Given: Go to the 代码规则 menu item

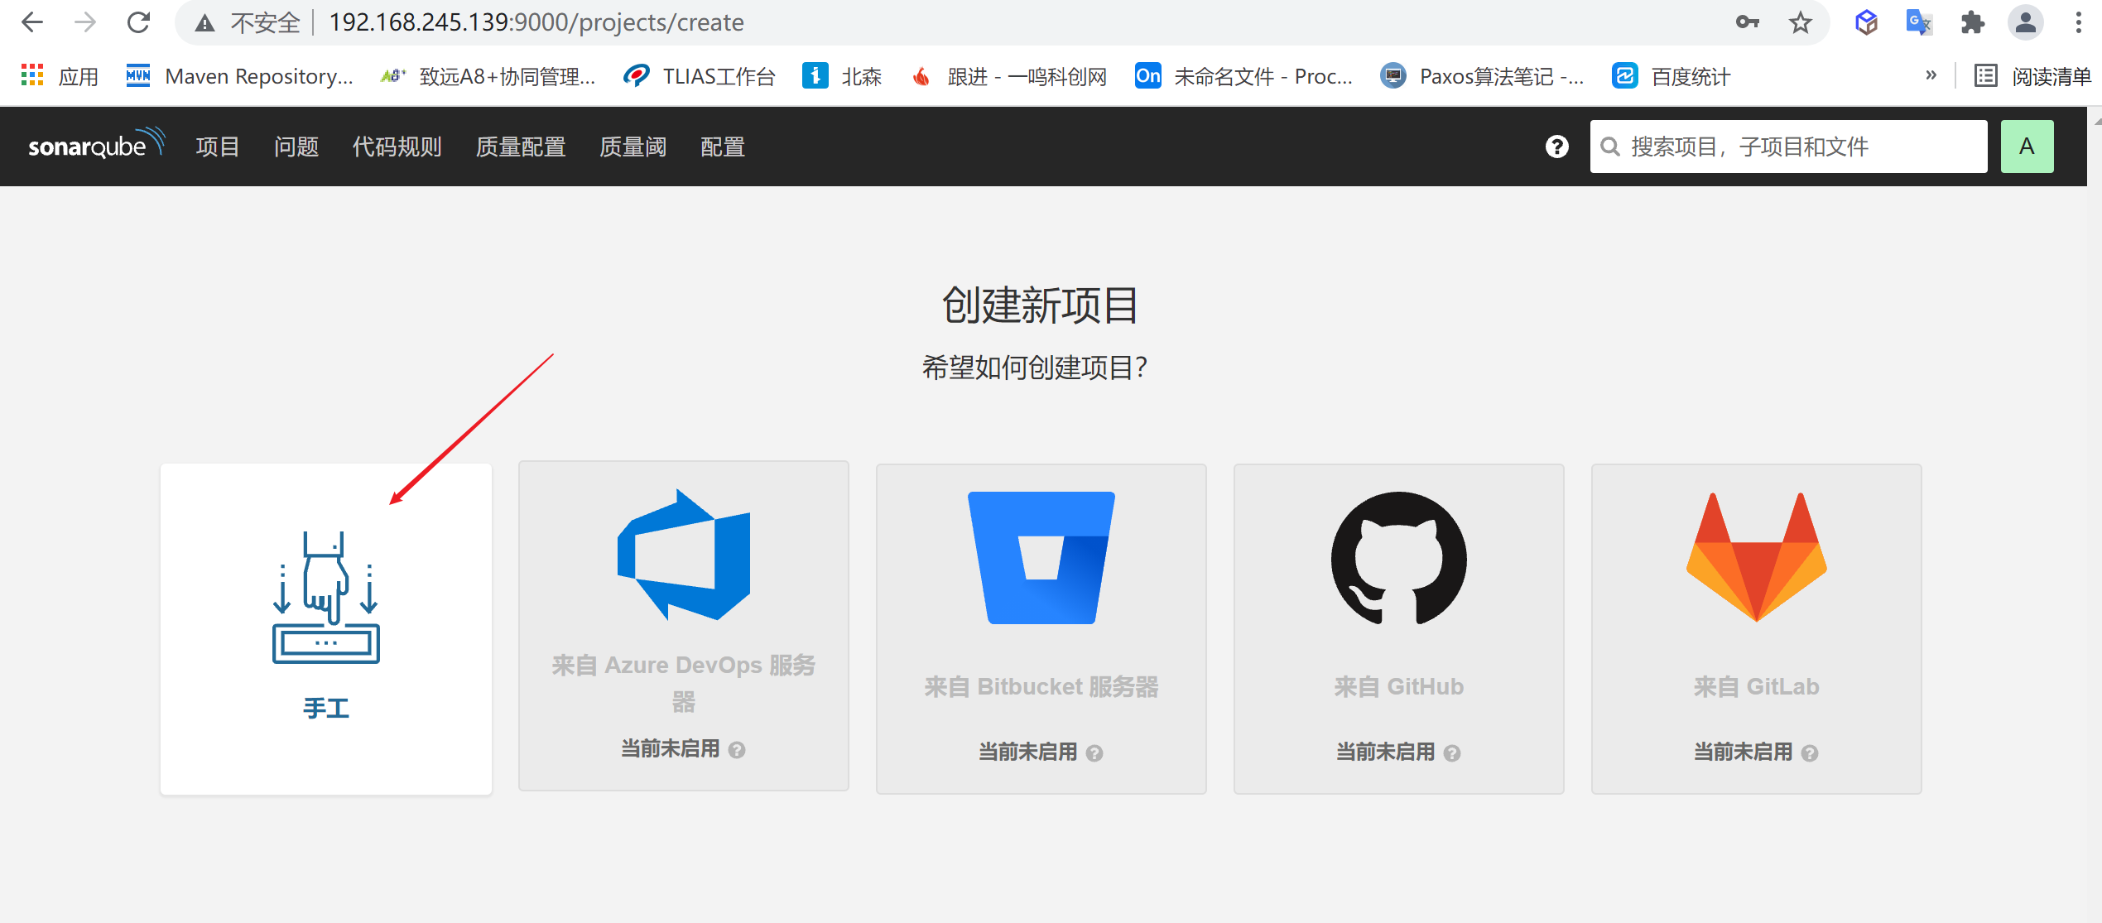Looking at the screenshot, I should tap(397, 147).
